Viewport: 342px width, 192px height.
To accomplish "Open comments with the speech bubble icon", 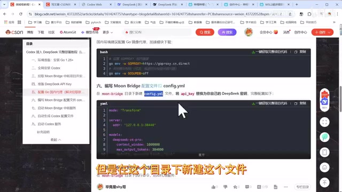I will (247, 187).
